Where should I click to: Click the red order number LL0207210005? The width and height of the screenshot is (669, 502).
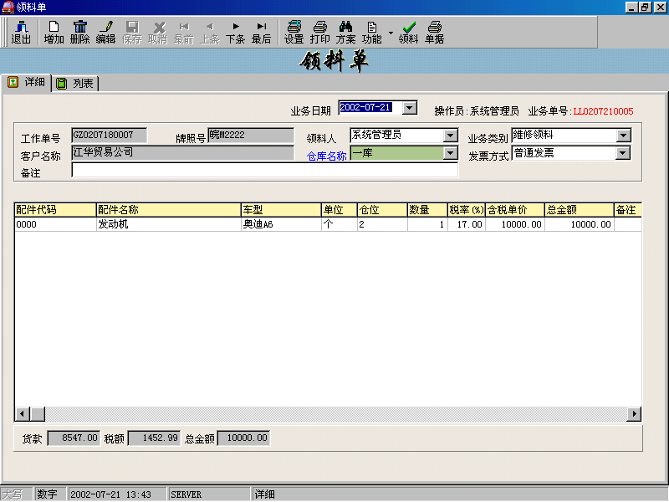603,111
